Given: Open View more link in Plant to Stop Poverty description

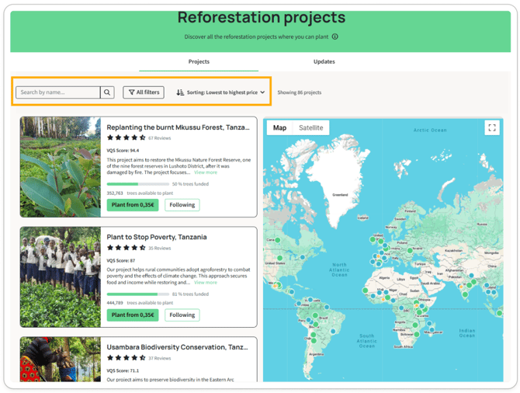Looking at the screenshot, I should (206, 283).
